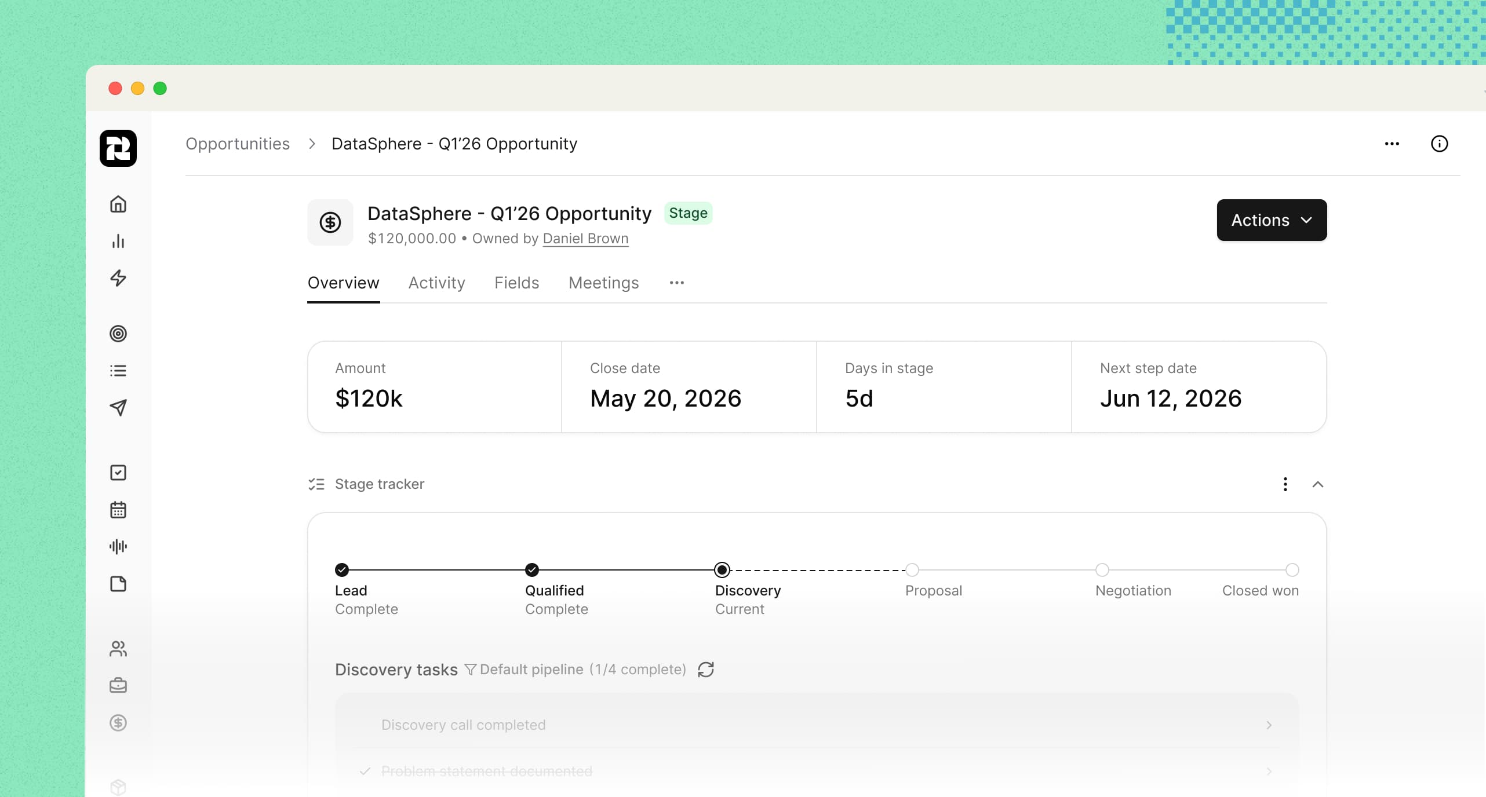Click DataSphere breadcrumb title
The height and width of the screenshot is (797, 1486).
click(454, 144)
